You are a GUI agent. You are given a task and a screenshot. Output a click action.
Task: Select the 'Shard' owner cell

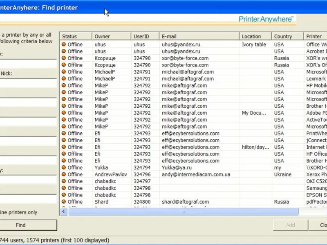click(101, 202)
